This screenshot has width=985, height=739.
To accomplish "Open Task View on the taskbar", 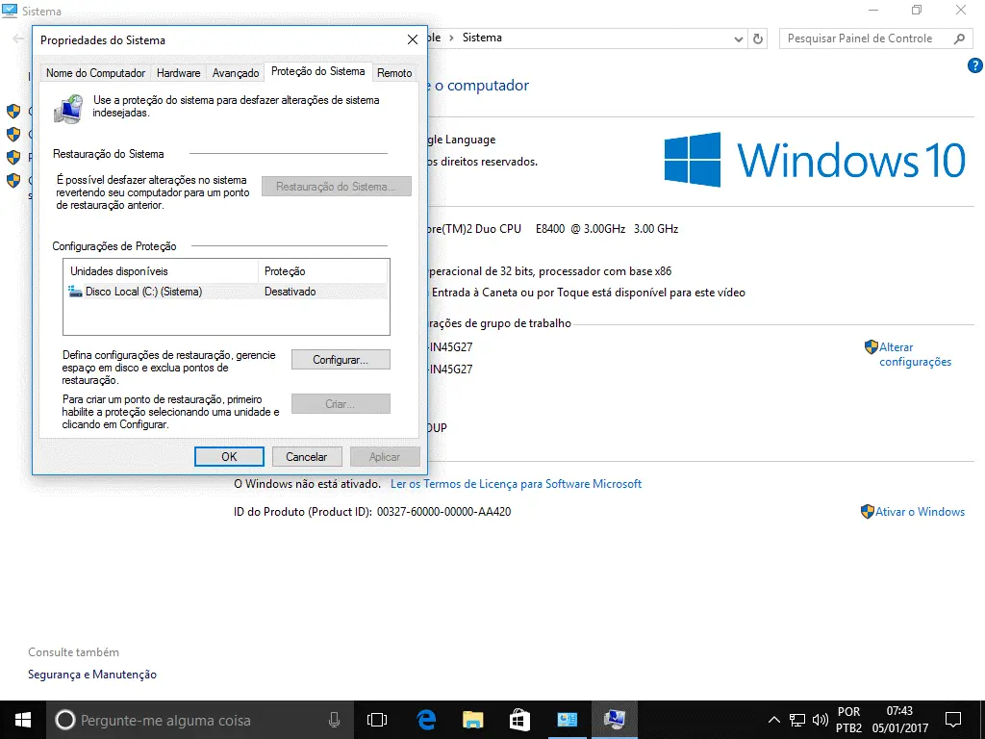I will click(377, 720).
